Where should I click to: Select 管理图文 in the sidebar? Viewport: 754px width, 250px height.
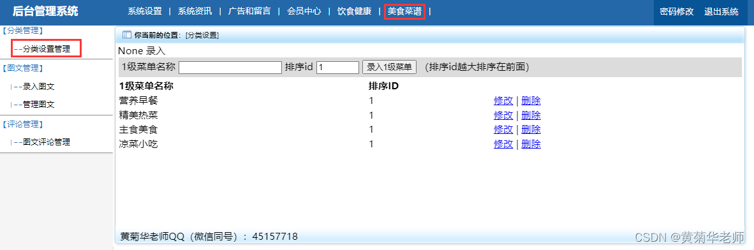38,105
